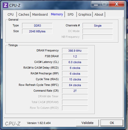Viewport: 128px width, 130px height.
Task: Click the empty DC Mode field
Action: click(98, 31)
